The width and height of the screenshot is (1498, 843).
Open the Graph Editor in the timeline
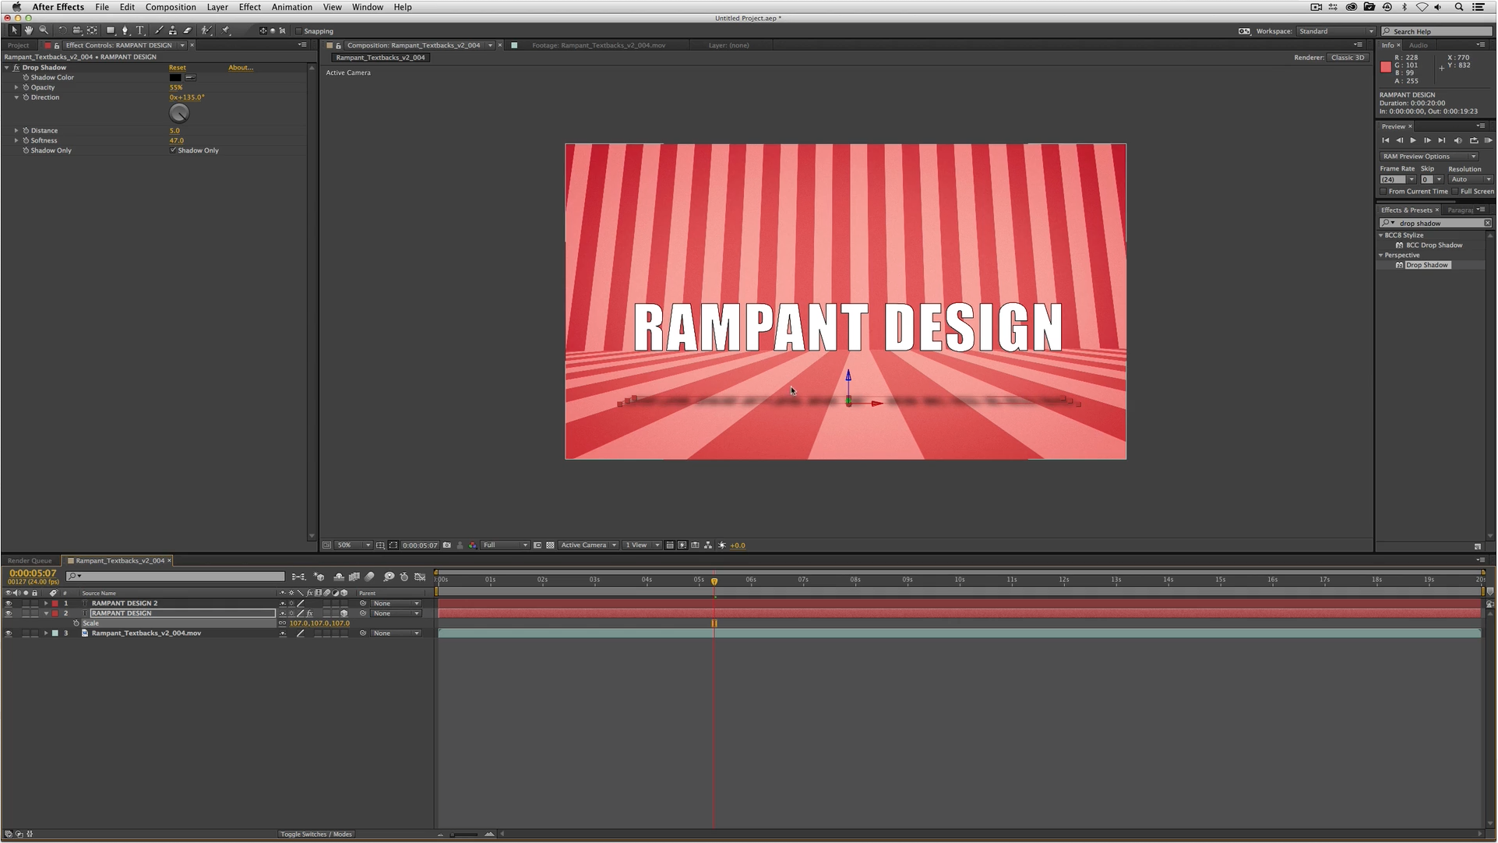[x=420, y=577]
